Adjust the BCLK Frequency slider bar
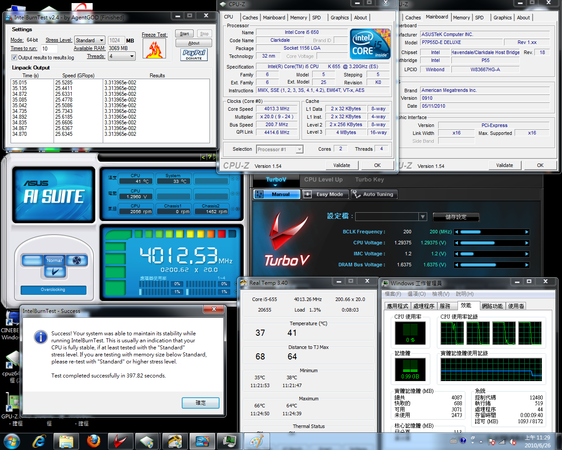Image resolution: width=562 pixels, height=450 pixels. pyautogui.click(x=492, y=232)
